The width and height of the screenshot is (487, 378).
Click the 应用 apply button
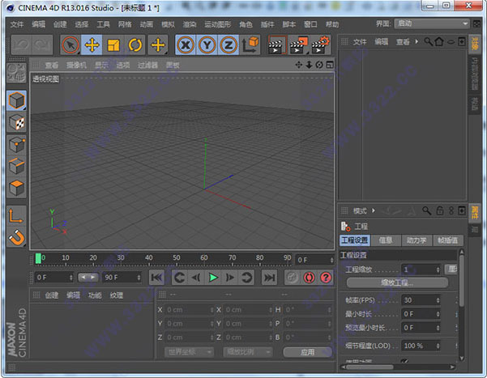point(307,352)
